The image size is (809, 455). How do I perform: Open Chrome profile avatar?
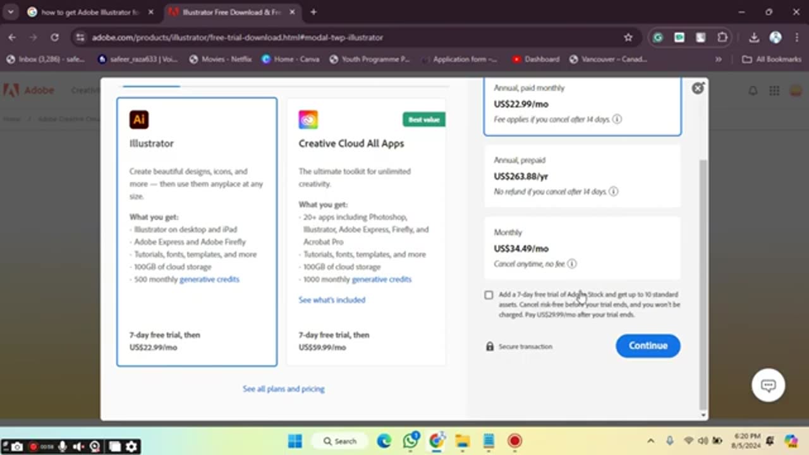click(x=776, y=37)
